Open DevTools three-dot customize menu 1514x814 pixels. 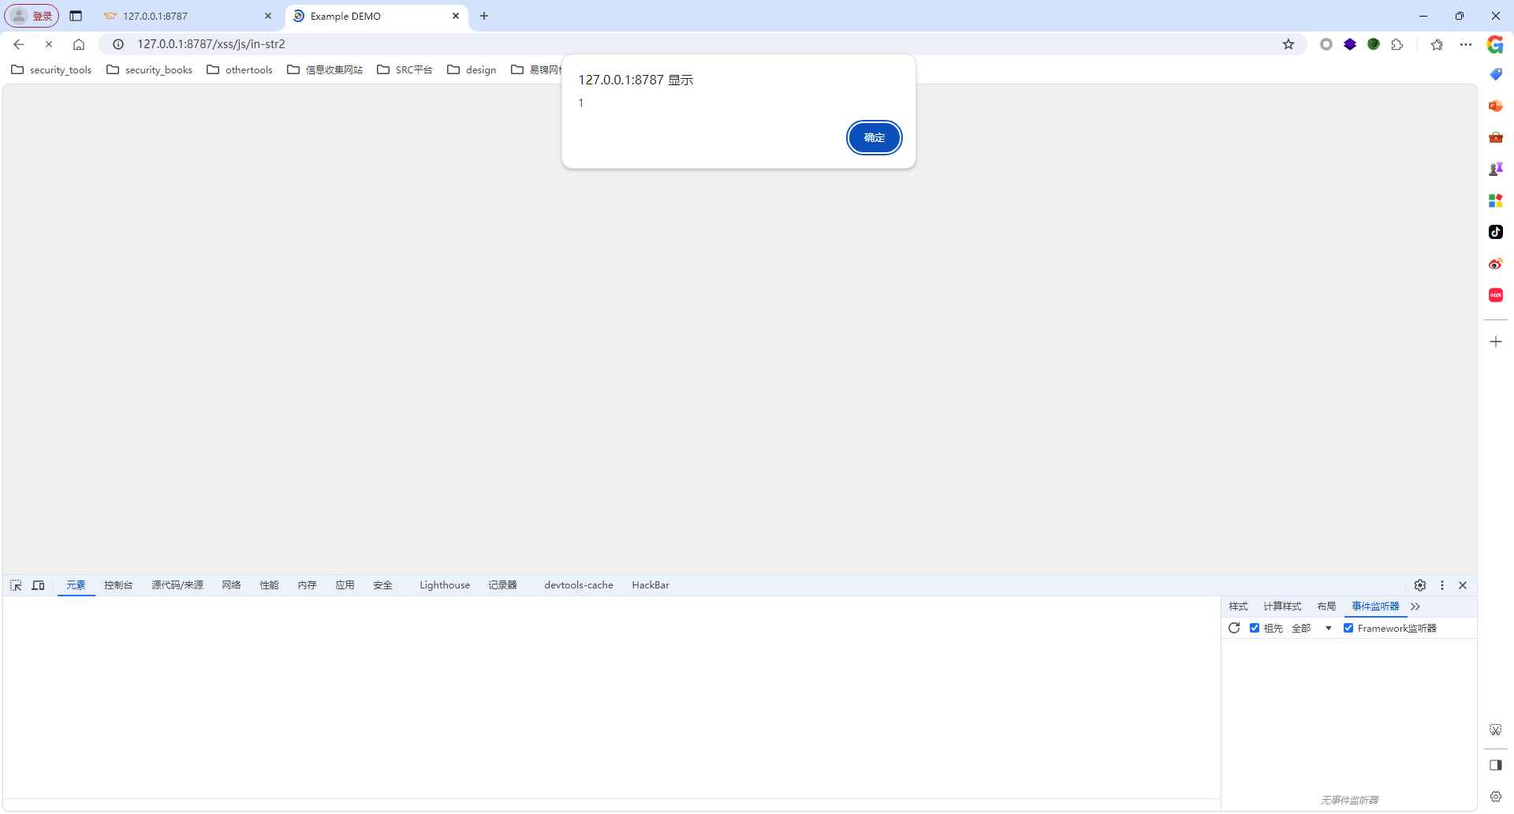point(1442,585)
